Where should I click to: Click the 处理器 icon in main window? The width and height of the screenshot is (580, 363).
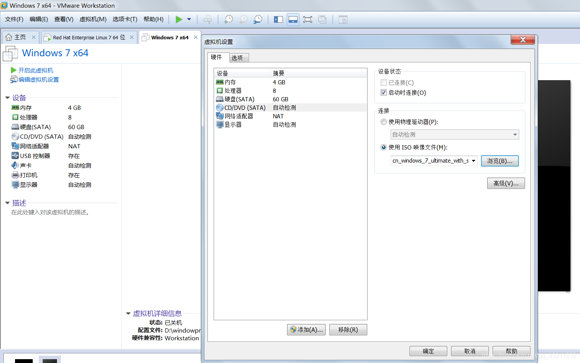pyautogui.click(x=15, y=117)
